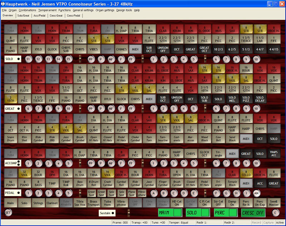Toggle the Wood Block tab
Image resolution: width=286 pixels, height=226 pixels.
(204, 139)
